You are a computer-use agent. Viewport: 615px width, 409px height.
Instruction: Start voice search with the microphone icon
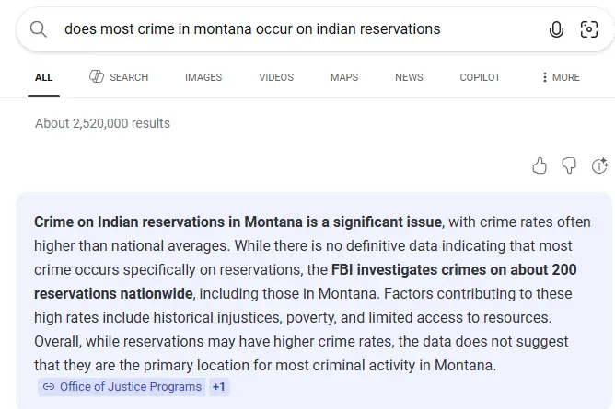tap(556, 29)
